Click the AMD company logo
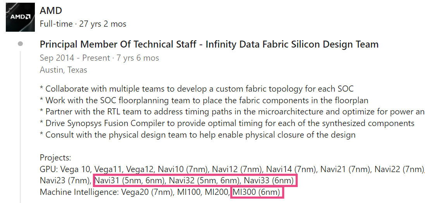425x203 pixels. tap(20, 17)
